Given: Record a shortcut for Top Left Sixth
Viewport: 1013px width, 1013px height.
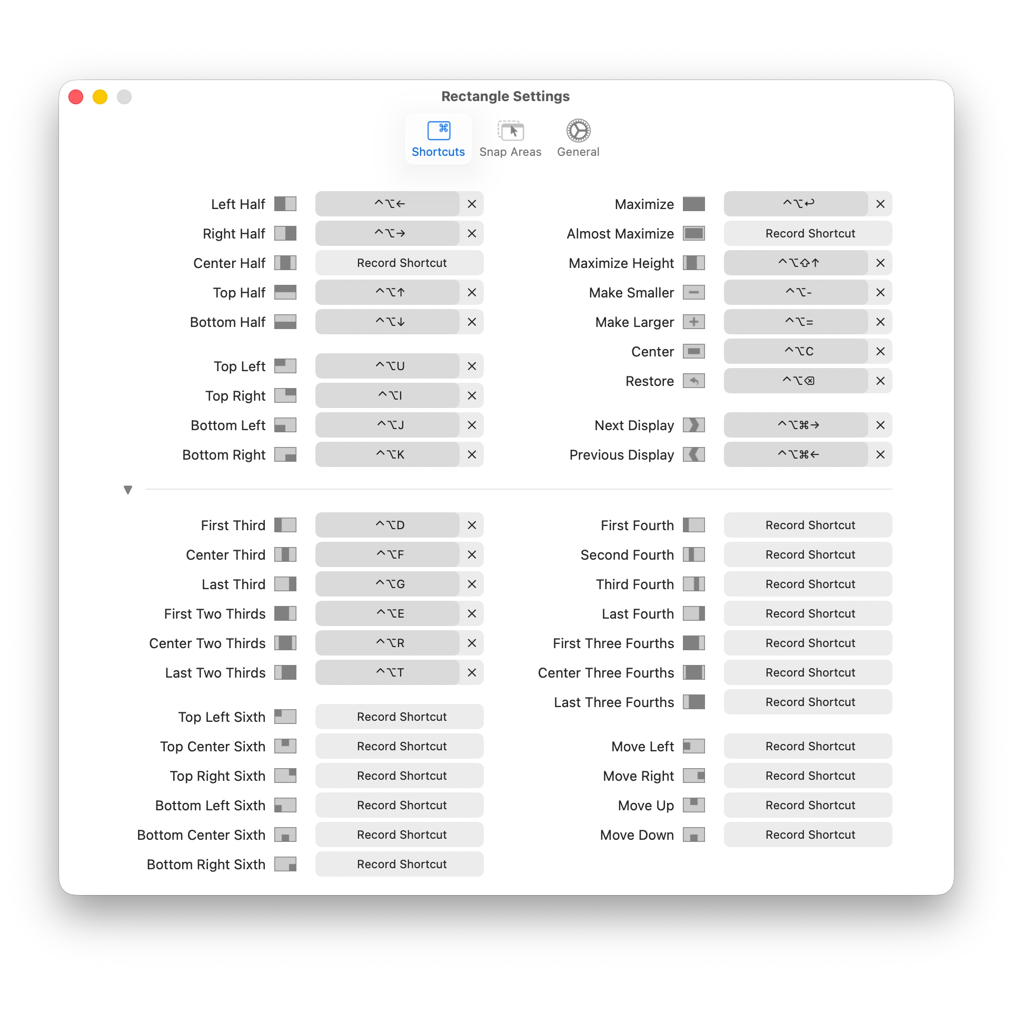Looking at the screenshot, I should click(399, 717).
